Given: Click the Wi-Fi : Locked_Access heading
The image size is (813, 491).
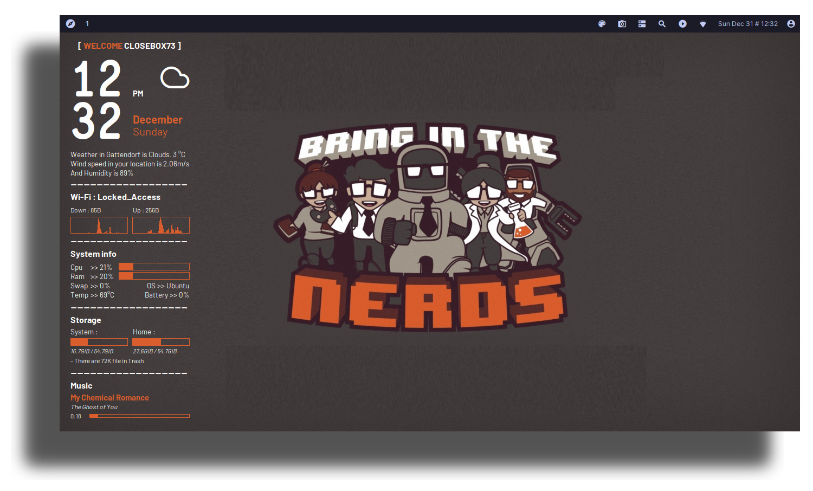Looking at the screenshot, I should click(x=115, y=197).
